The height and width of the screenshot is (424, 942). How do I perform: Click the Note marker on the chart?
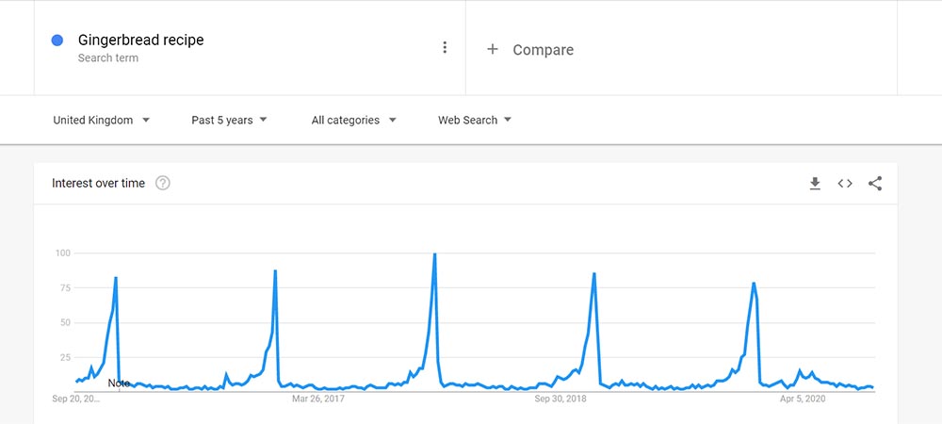coord(119,383)
